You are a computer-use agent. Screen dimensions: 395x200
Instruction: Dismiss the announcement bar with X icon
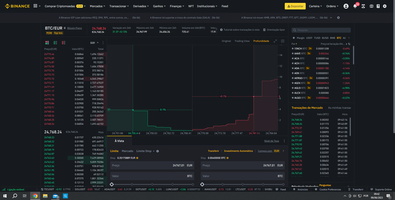[338, 18]
